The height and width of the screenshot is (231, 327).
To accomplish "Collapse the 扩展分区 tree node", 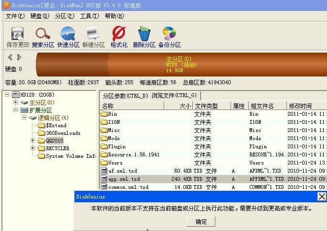I will click(15, 110).
